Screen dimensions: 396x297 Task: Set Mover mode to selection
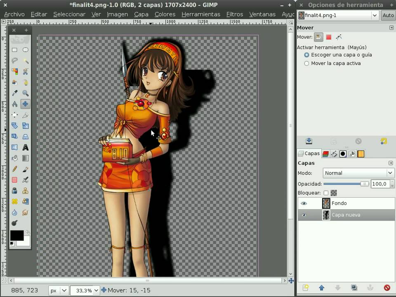tap(329, 37)
